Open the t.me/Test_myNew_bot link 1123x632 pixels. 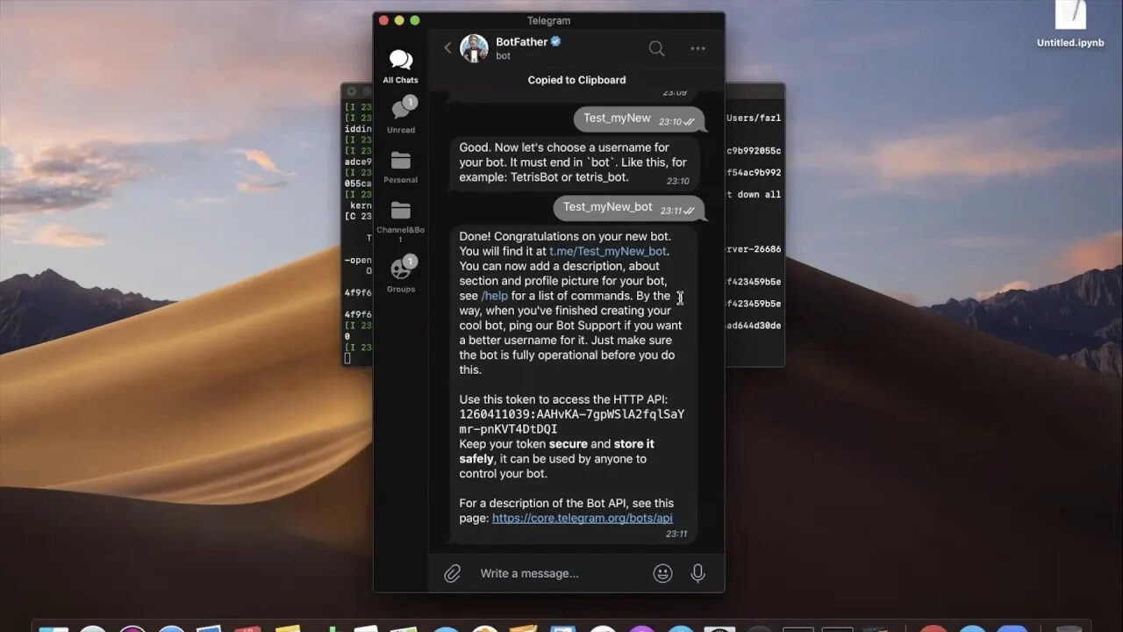point(608,251)
